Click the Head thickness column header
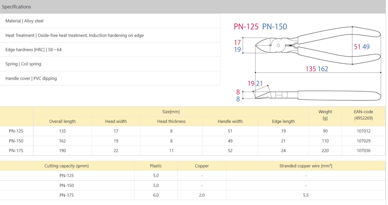Viewport: 388px width, 205px height. click(171, 121)
